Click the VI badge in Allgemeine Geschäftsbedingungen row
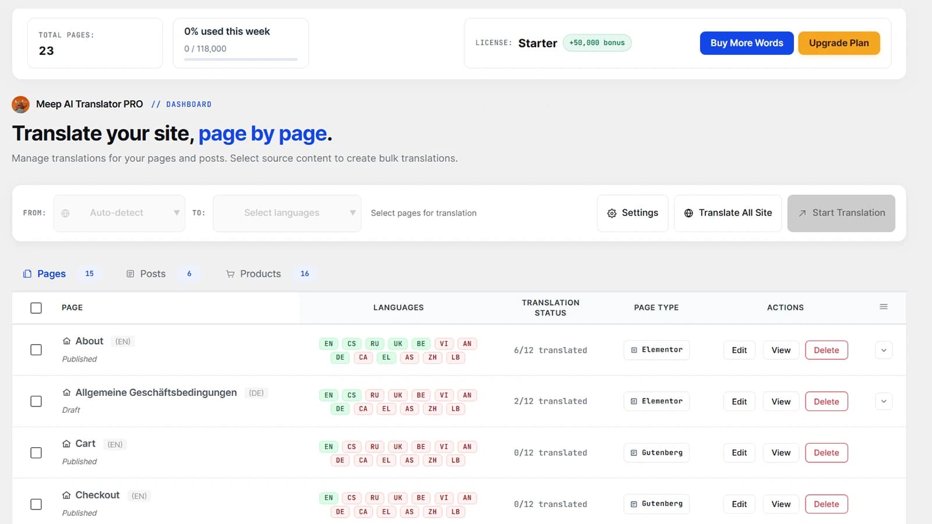This screenshot has height=524, width=932. (444, 395)
